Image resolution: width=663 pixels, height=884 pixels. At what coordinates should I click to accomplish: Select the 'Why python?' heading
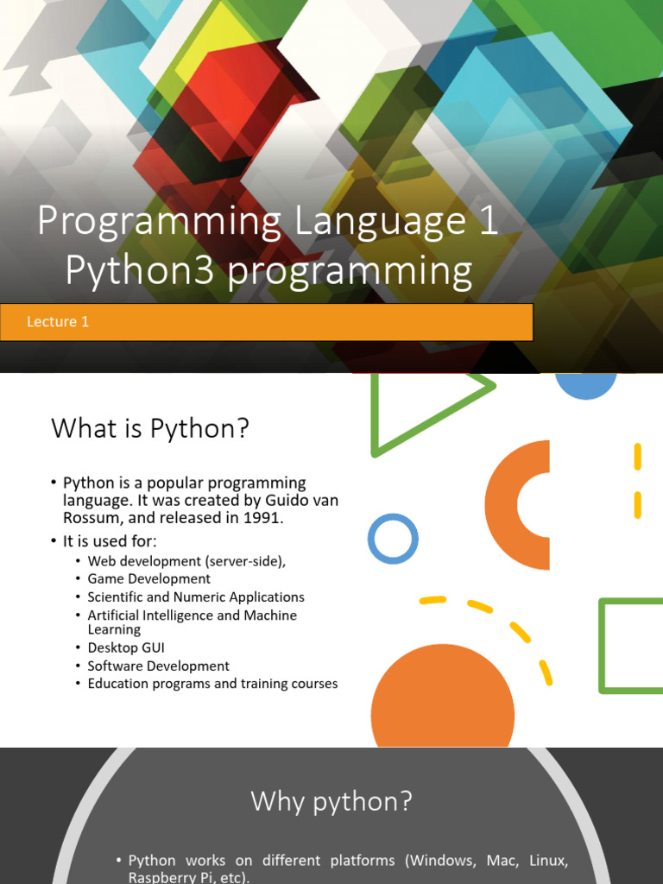tap(331, 801)
